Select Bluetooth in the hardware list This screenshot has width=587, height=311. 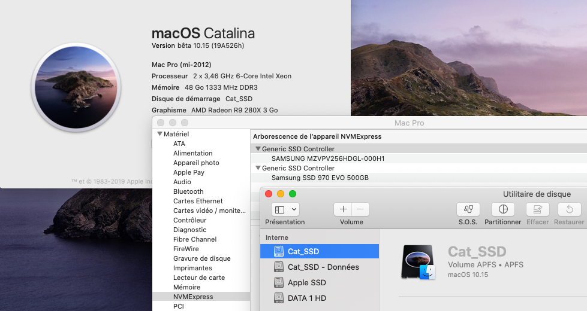tap(188, 191)
